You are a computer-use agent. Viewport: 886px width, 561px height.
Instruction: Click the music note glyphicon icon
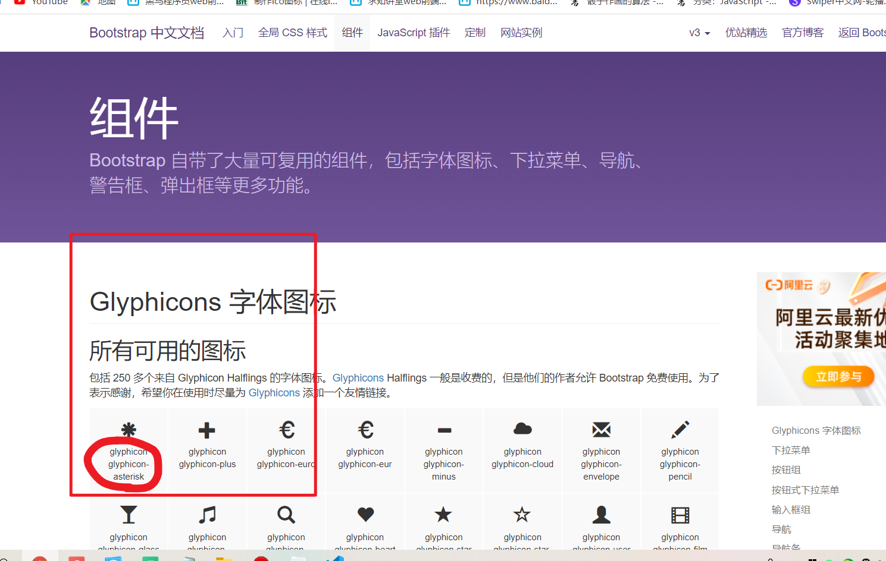click(207, 515)
